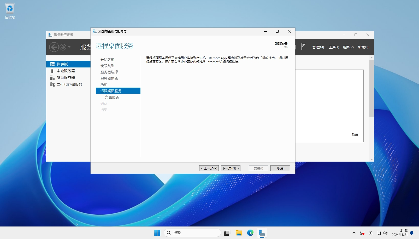Go to the 角色服务 wizard step

click(x=112, y=97)
